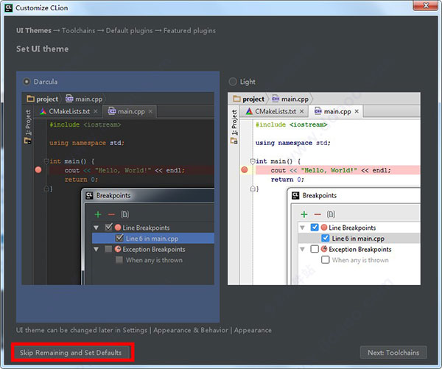Toggle Line Breakpoints checkbox in Darcula preview
442x369 pixels.
click(108, 227)
